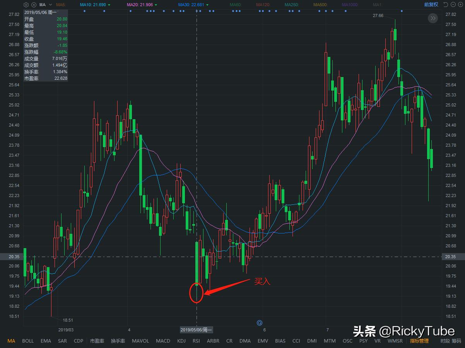
Task: Toggle the MA1000 average line
Action: [350, 5]
